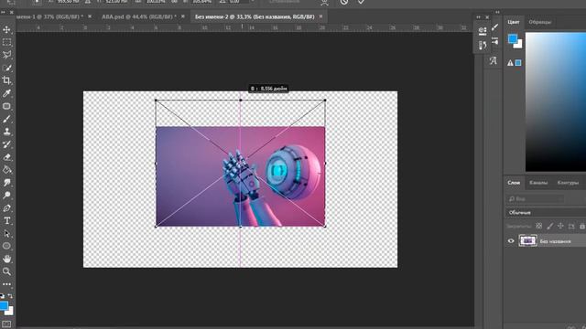Select the Eraser tool
Image resolution: width=586 pixels, height=329 pixels.
6,157
